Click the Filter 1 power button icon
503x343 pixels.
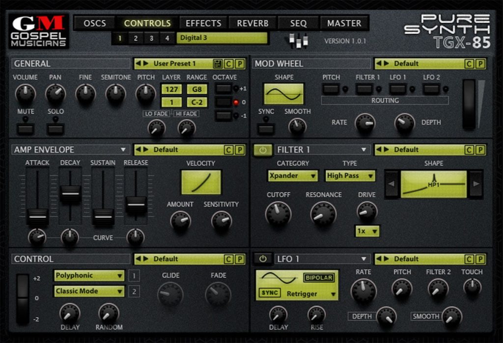tap(263, 150)
